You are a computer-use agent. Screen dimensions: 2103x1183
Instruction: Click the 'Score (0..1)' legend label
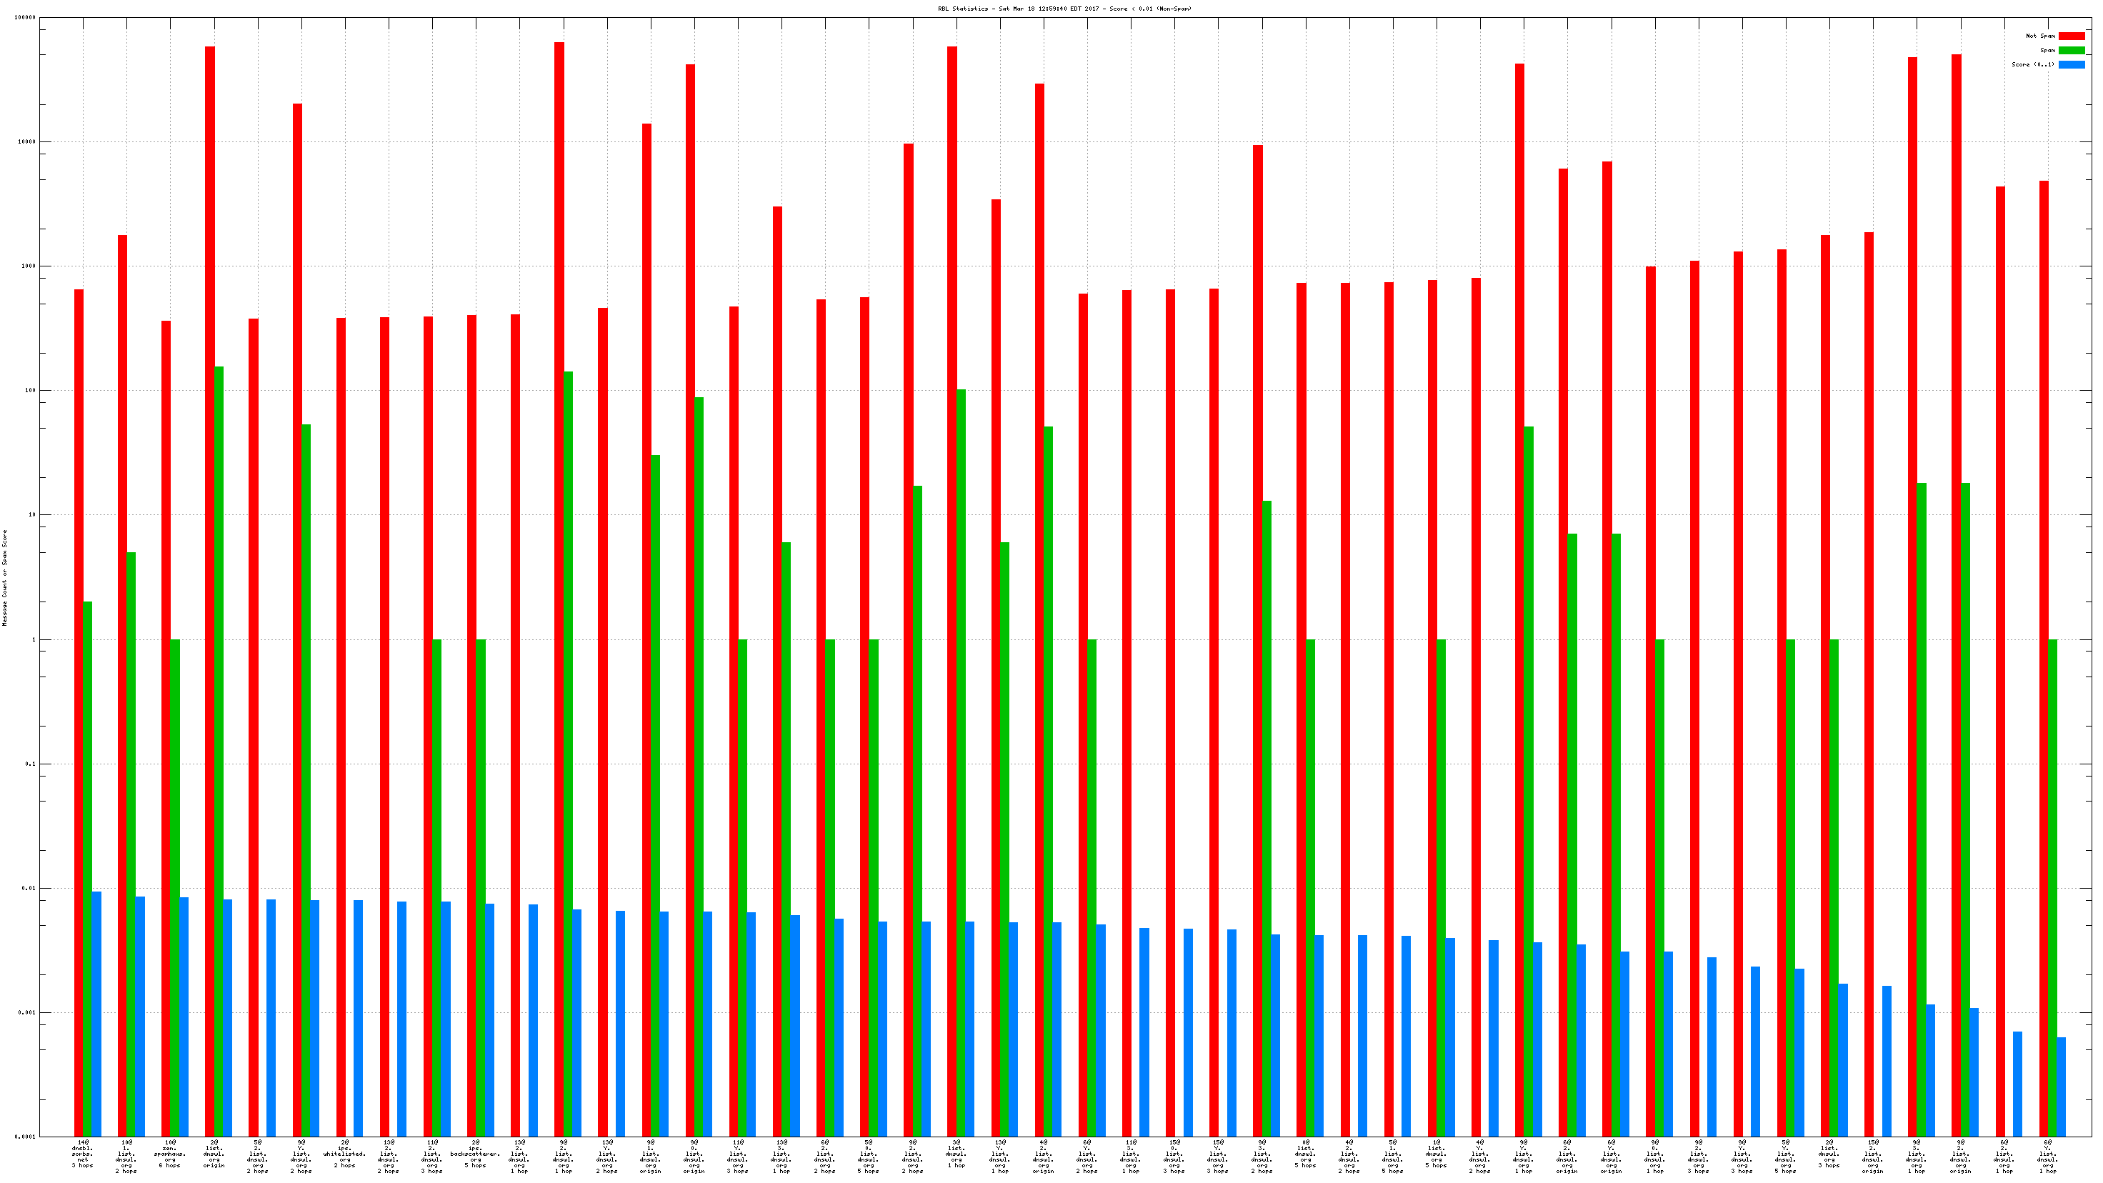coord(2033,64)
